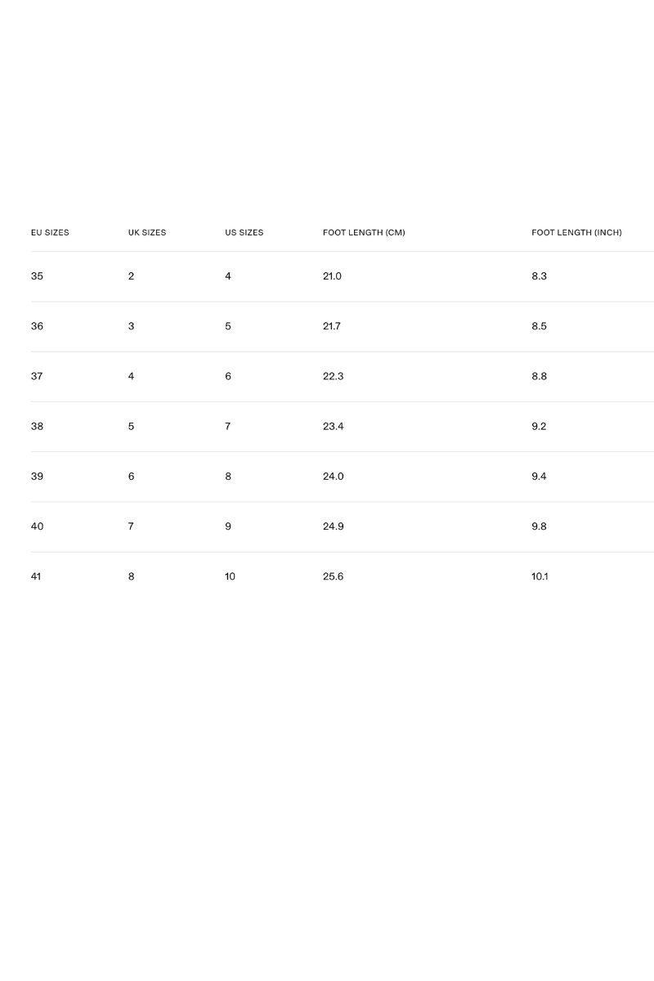
Task: Click the FOOT LENGTH (CM) header
Action: [364, 233]
